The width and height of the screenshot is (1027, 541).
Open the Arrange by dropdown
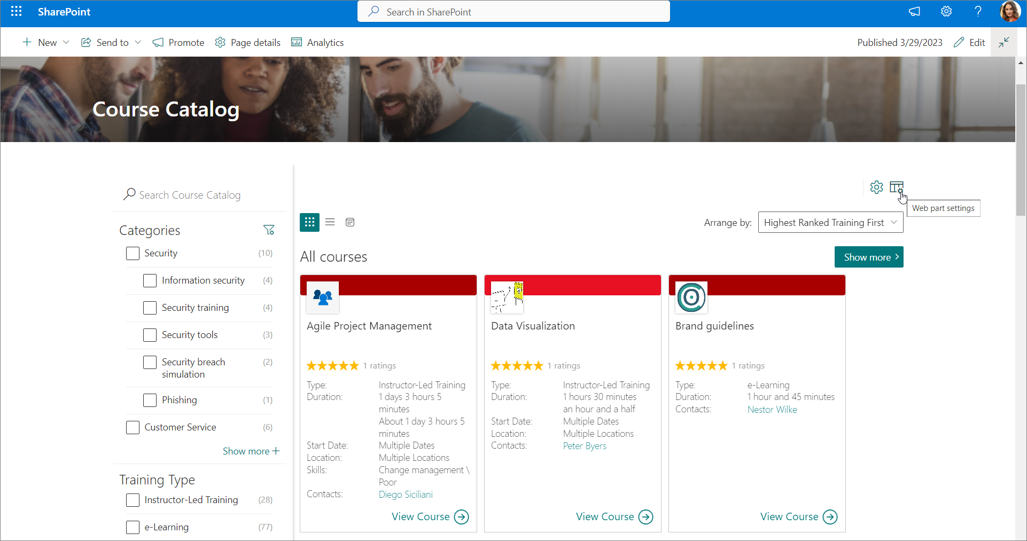(x=830, y=223)
